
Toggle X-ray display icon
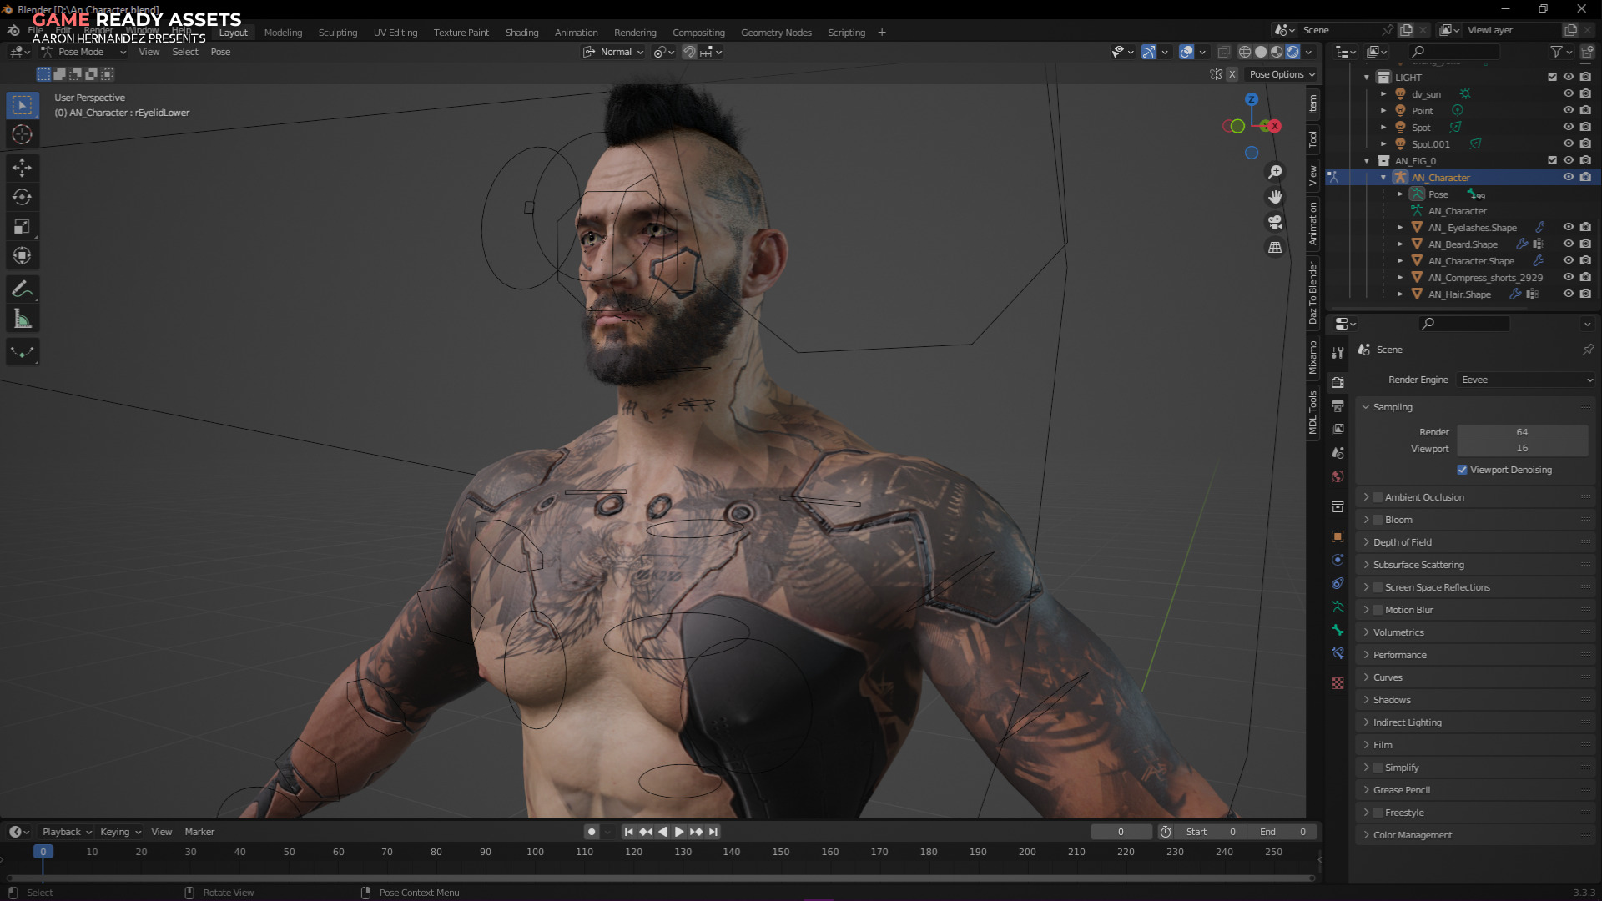click(1223, 52)
